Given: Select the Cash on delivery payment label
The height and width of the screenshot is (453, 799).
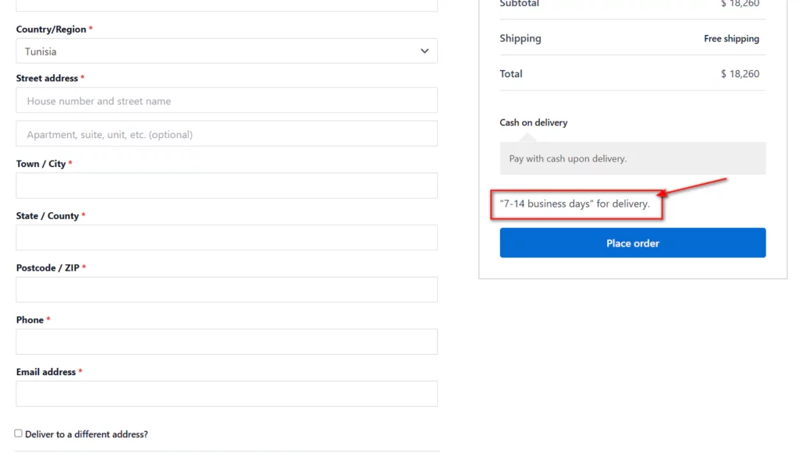Looking at the screenshot, I should tap(533, 122).
